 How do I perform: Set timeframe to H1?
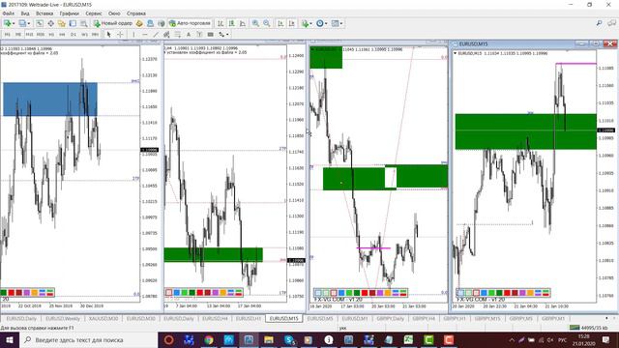pyautogui.click(x=51, y=35)
